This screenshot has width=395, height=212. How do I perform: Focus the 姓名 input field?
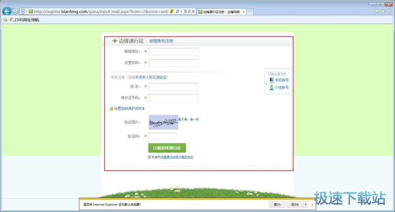pyautogui.click(x=173, y=86)
